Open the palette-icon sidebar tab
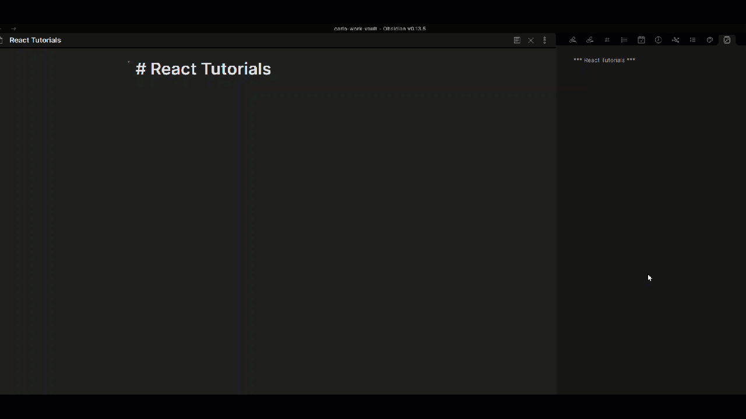Screen dimensions: 746x419 [x=710, y=40]
